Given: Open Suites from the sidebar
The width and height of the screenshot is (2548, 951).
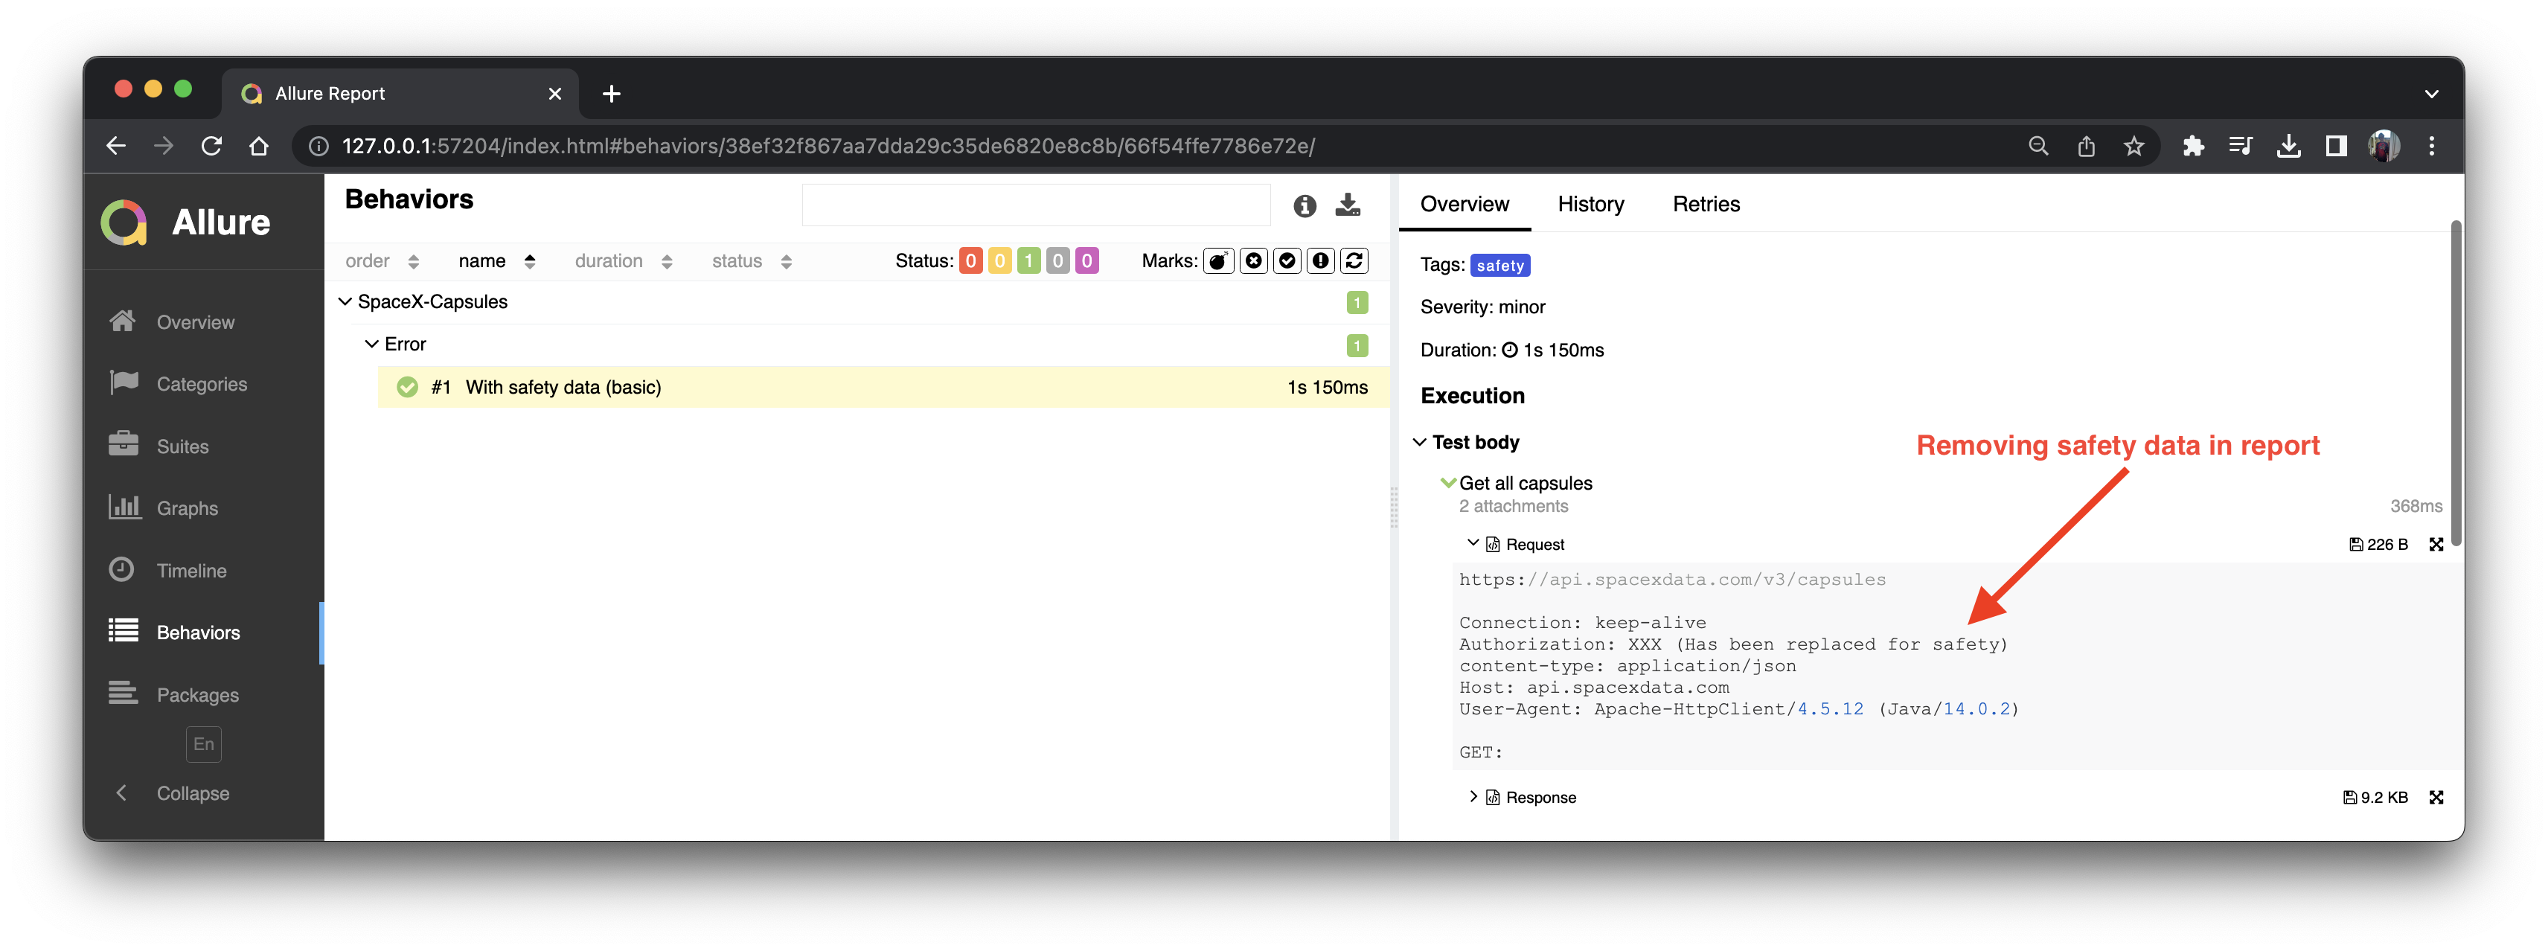Looking at the screenshot, I should click(182, 446).
